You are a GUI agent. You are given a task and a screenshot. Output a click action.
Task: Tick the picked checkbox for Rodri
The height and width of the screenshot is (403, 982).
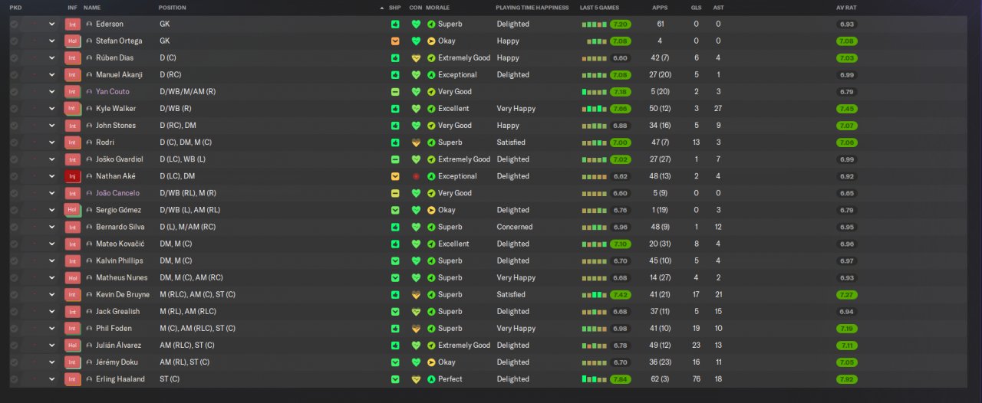(14, 143)
